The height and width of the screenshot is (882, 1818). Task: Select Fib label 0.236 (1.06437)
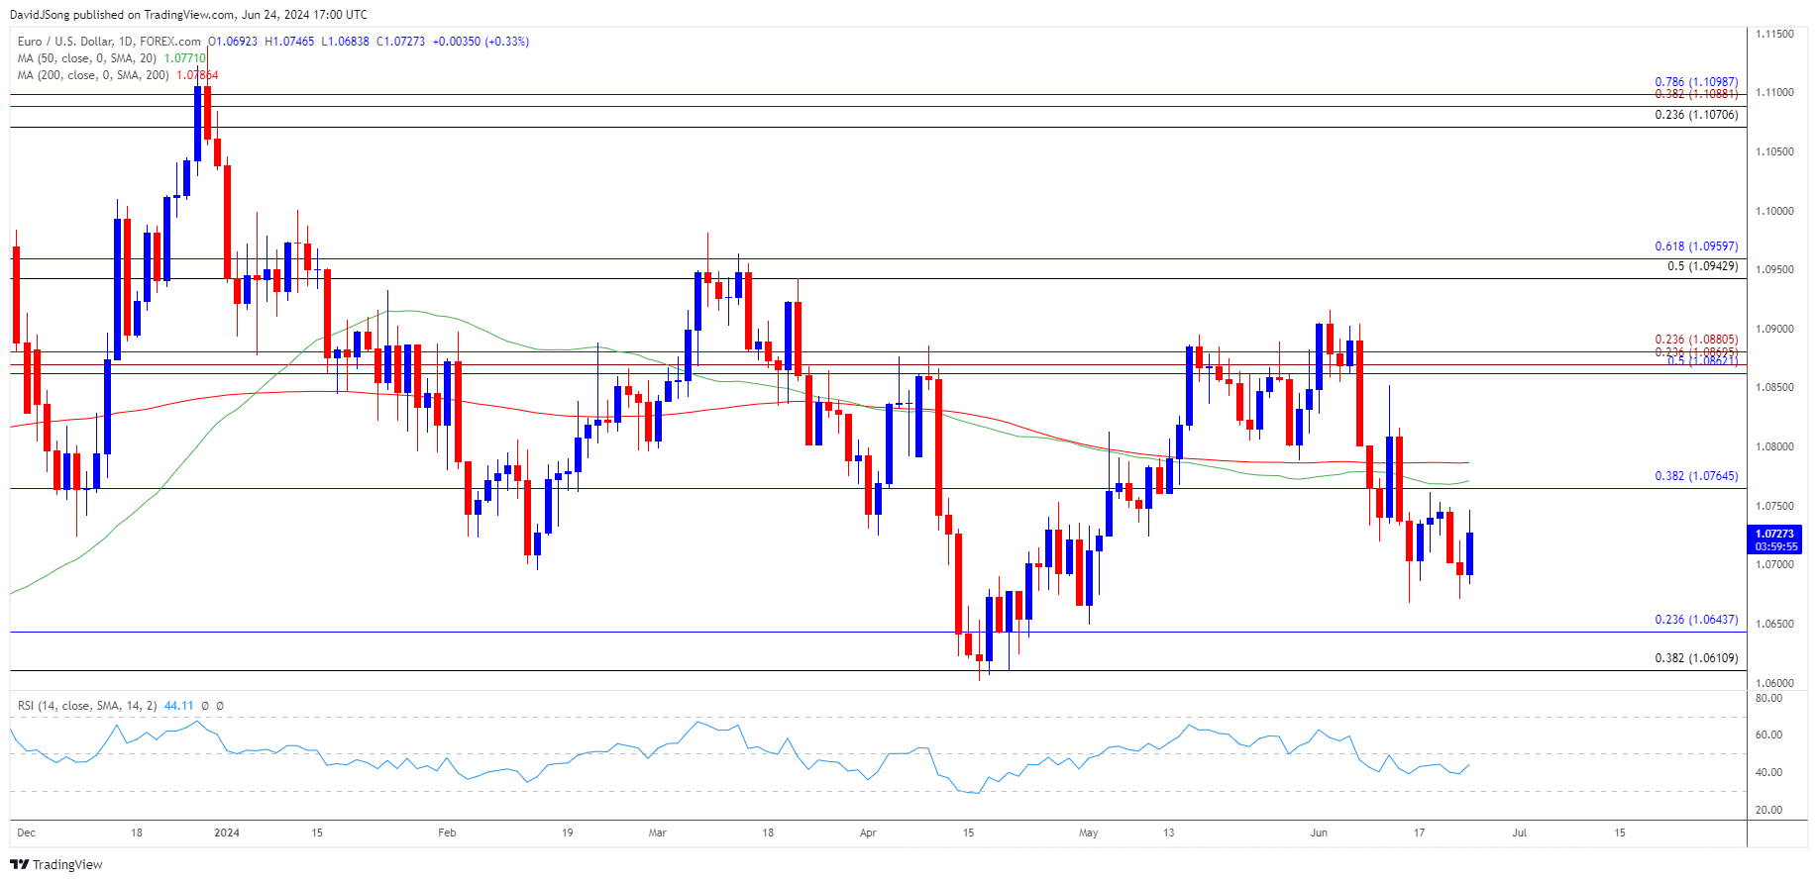click(x=1696, y=620)
